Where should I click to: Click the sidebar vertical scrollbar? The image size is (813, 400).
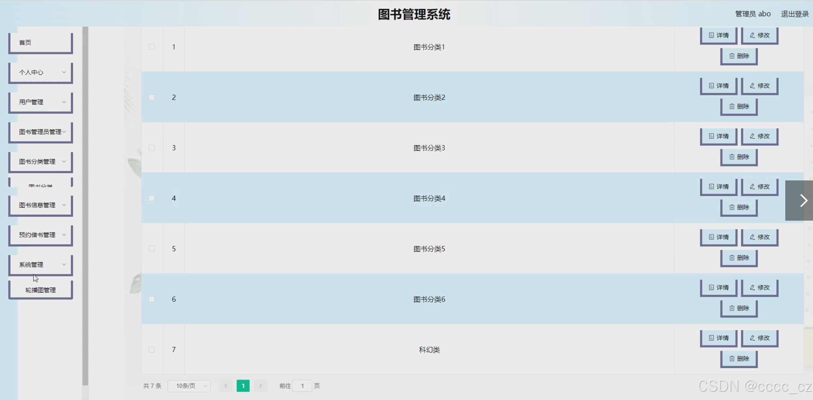pos(85,205)
